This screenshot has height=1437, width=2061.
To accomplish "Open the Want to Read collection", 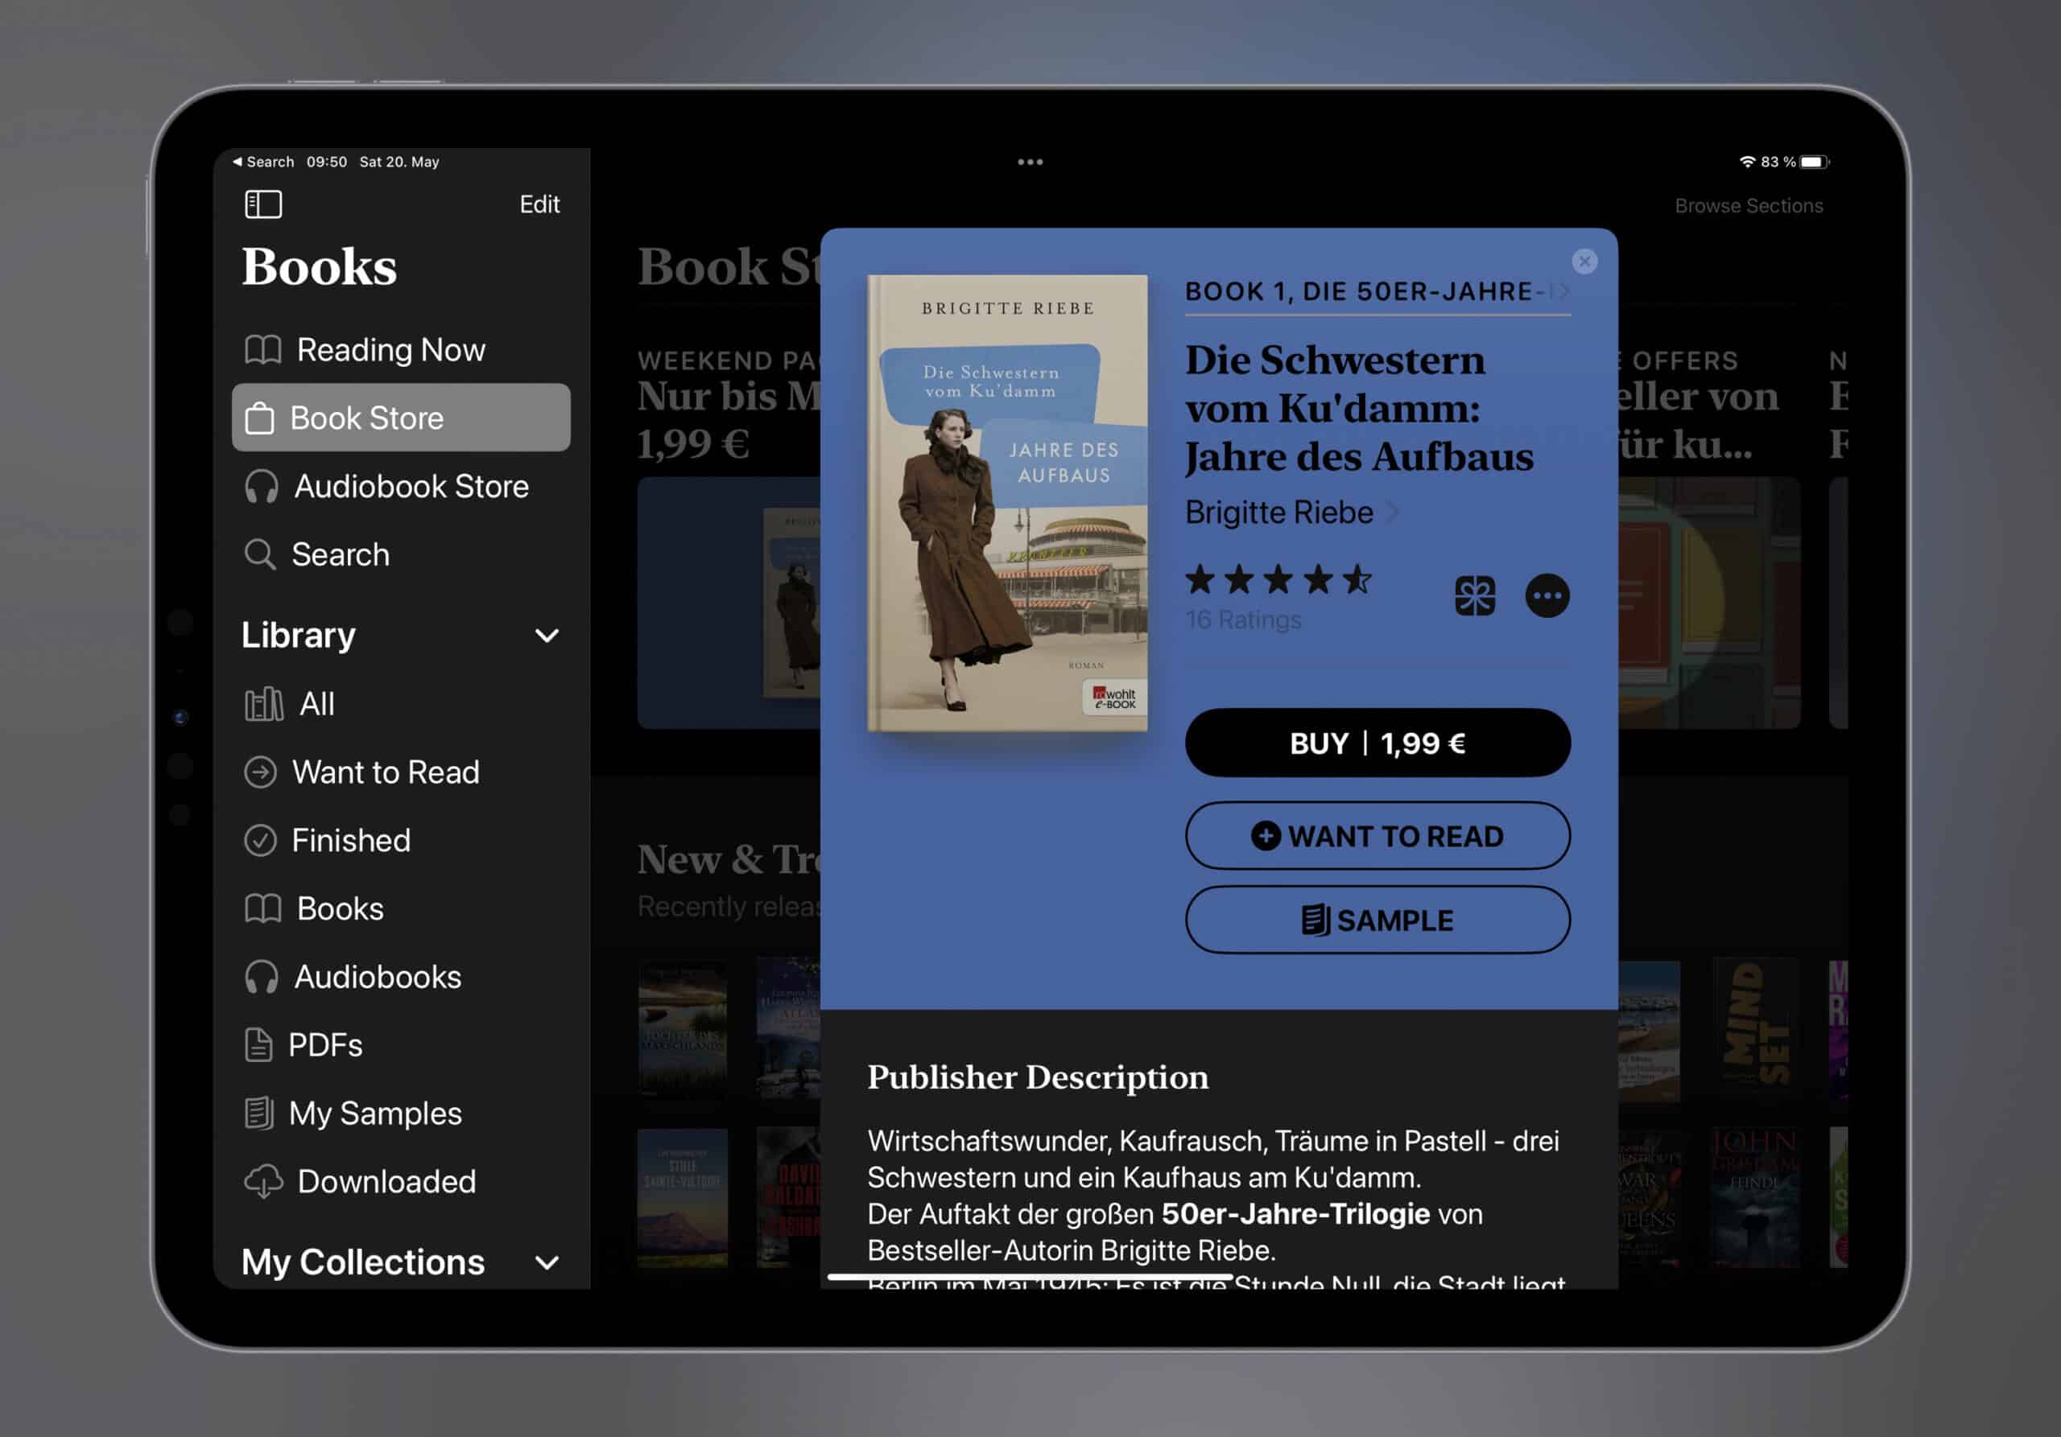I will tap(400, 772).
